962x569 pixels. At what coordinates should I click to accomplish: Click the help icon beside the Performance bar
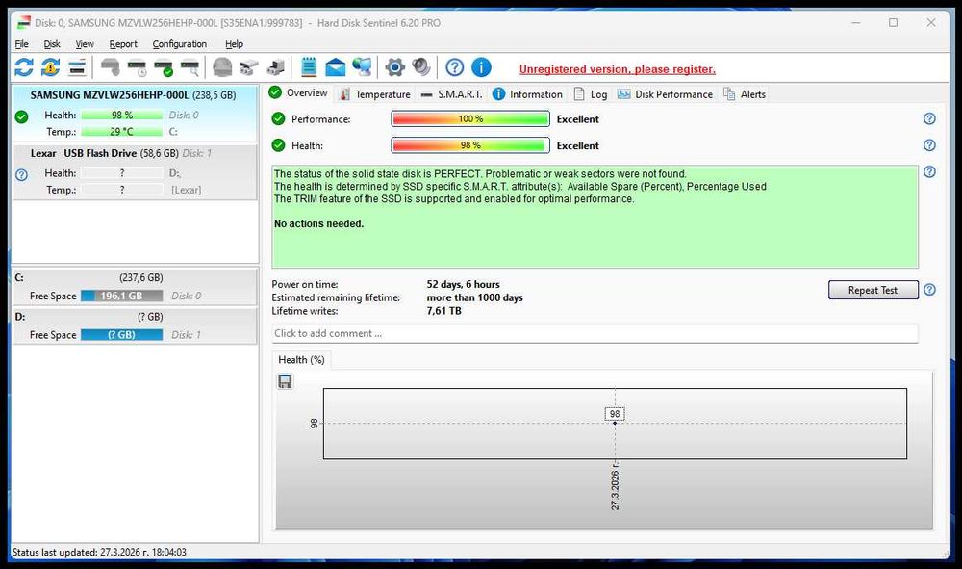click(929, 119)
